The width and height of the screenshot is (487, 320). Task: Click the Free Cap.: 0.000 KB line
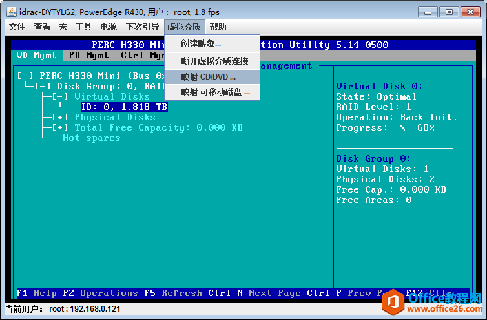tap(391, 189)
